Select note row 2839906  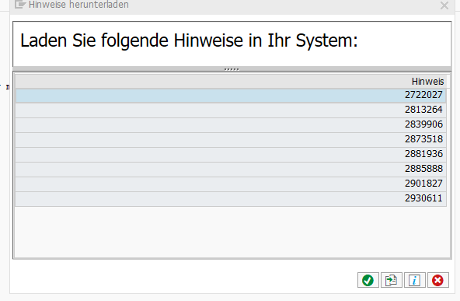(x=231, y=124)
